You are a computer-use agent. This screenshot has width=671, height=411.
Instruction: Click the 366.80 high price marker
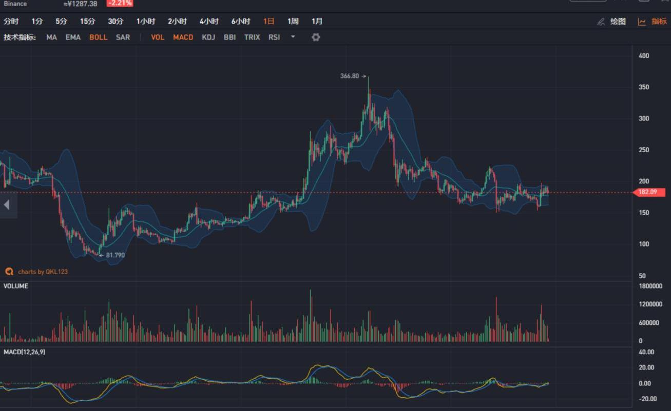[350, 76]
